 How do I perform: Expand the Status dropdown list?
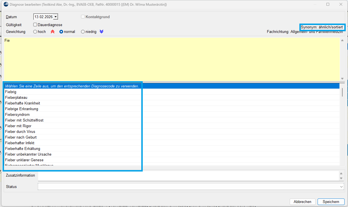341,187
